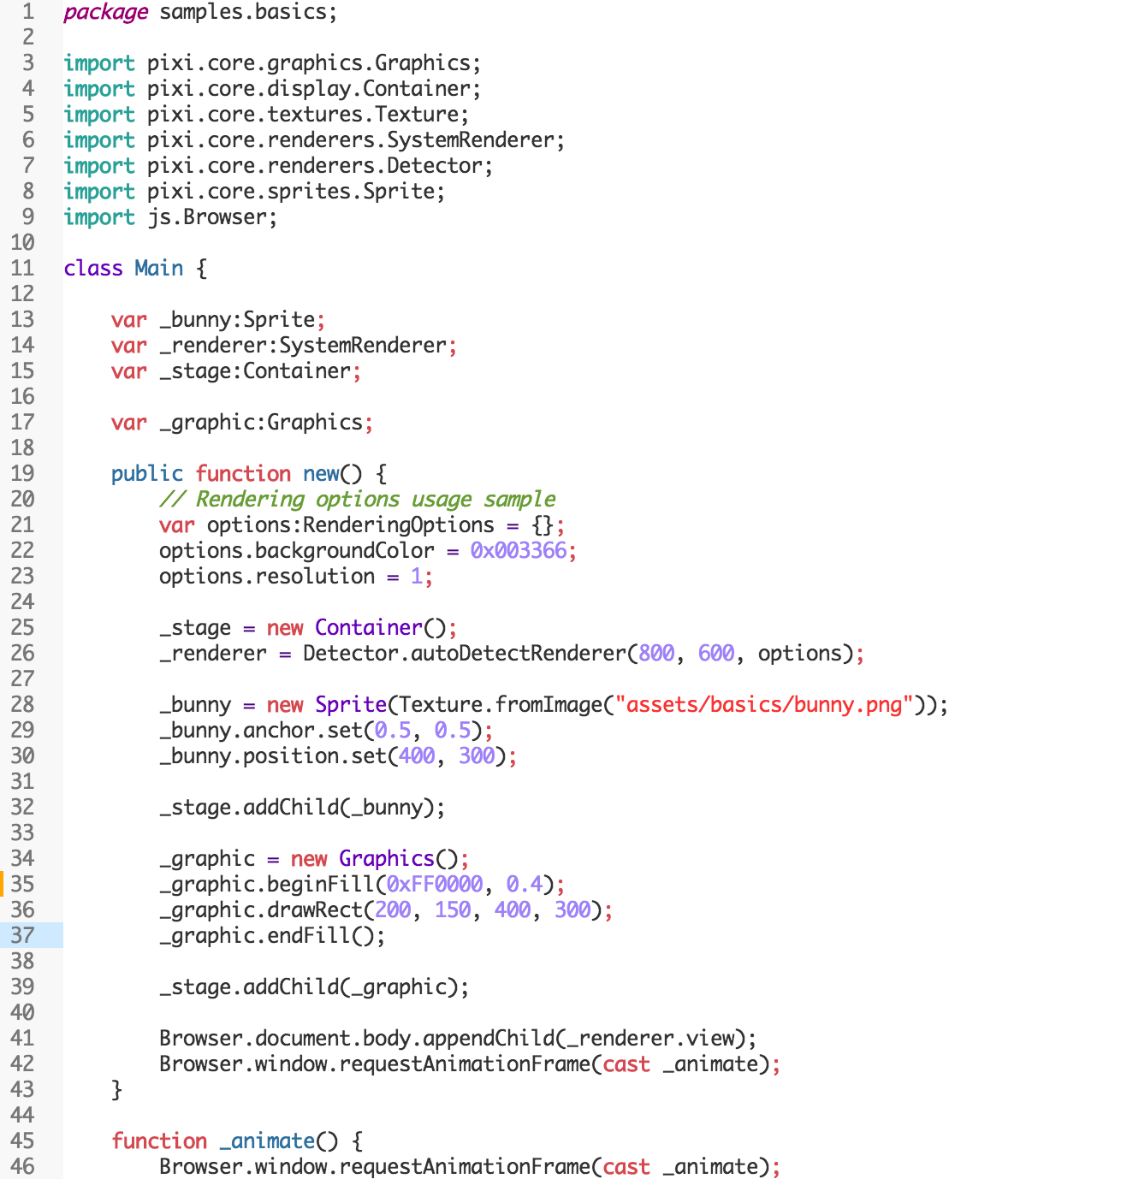The height and width of the screenshot is (1179, 1121).
Task: Click '_graphic.endFill();' line
Action: (272, 936)
